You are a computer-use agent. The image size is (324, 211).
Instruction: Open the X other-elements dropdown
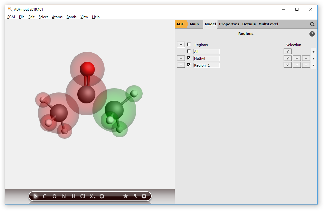pyautogui.click(x=92, y=196)
